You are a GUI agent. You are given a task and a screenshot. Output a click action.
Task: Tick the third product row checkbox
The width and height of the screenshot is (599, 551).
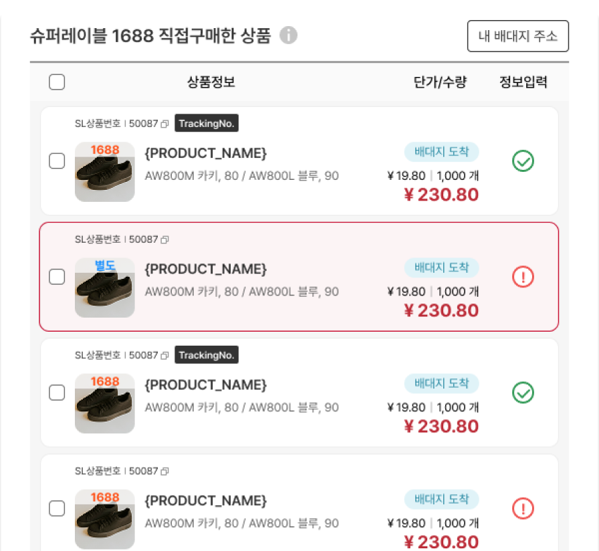[57, 393]
